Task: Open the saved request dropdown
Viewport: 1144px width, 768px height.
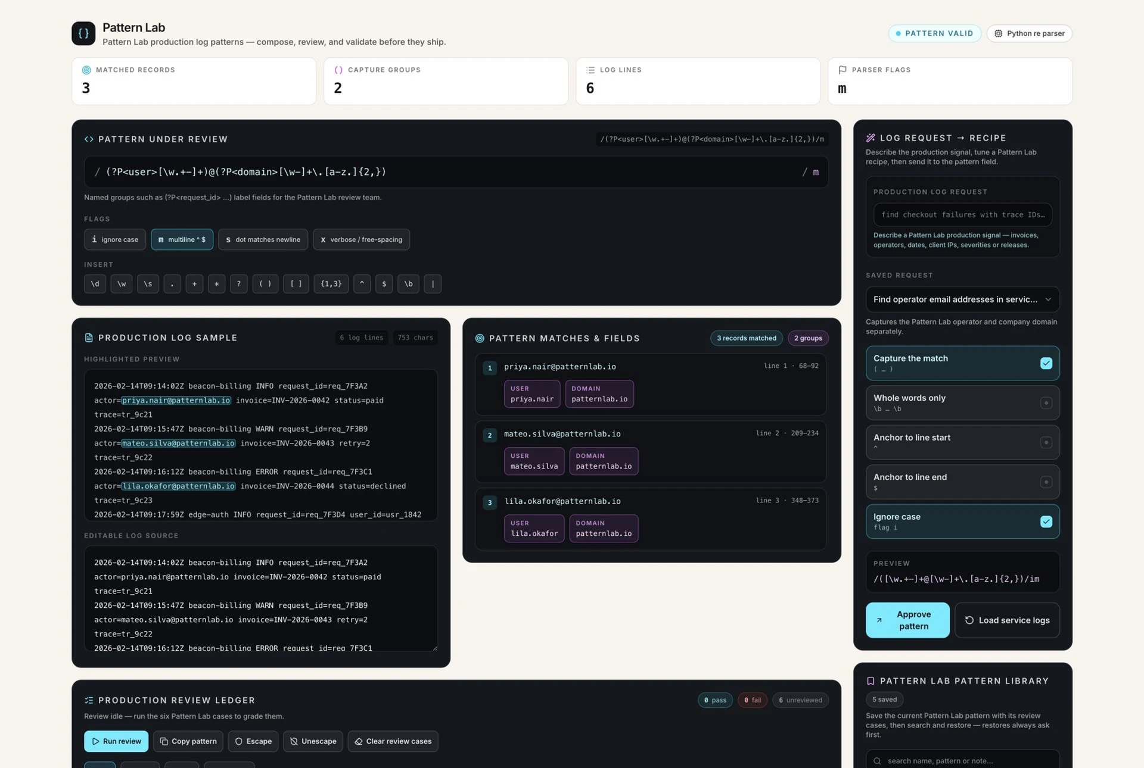Action: click(962, 299)
